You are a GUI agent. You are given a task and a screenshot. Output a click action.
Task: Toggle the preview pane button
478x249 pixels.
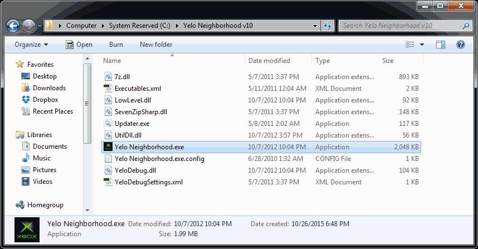(441, 45)
